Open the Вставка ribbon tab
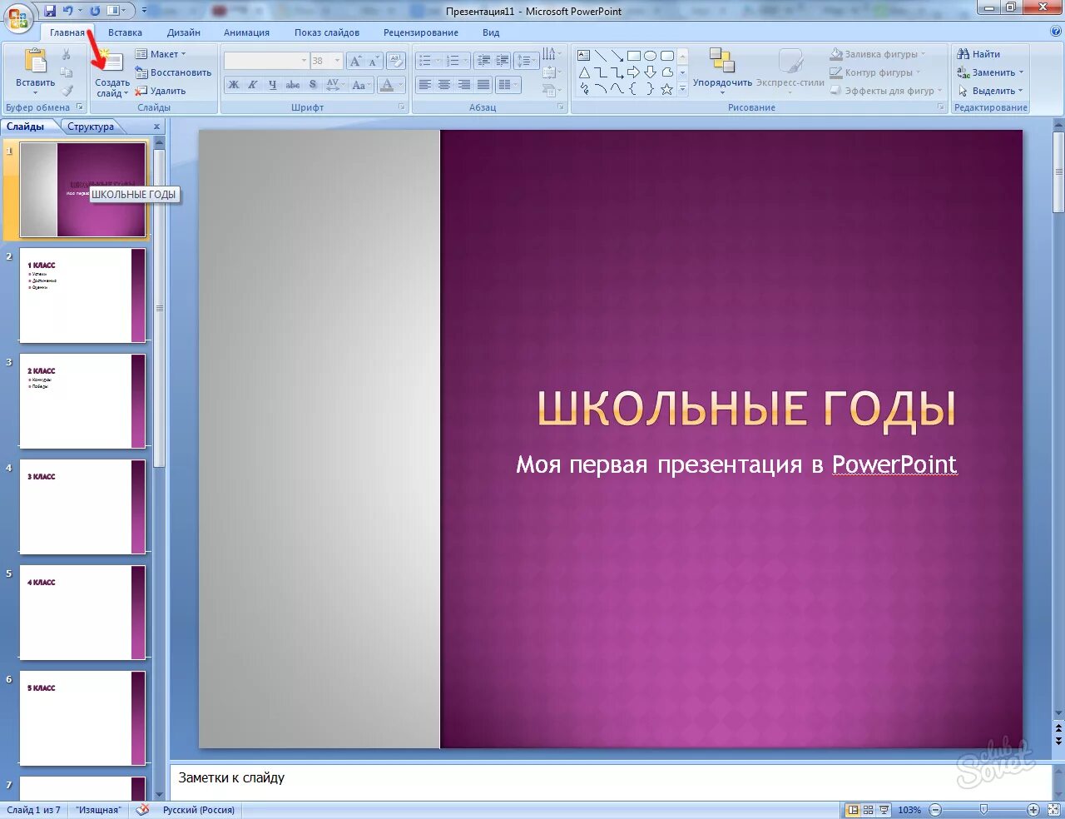 125,32
